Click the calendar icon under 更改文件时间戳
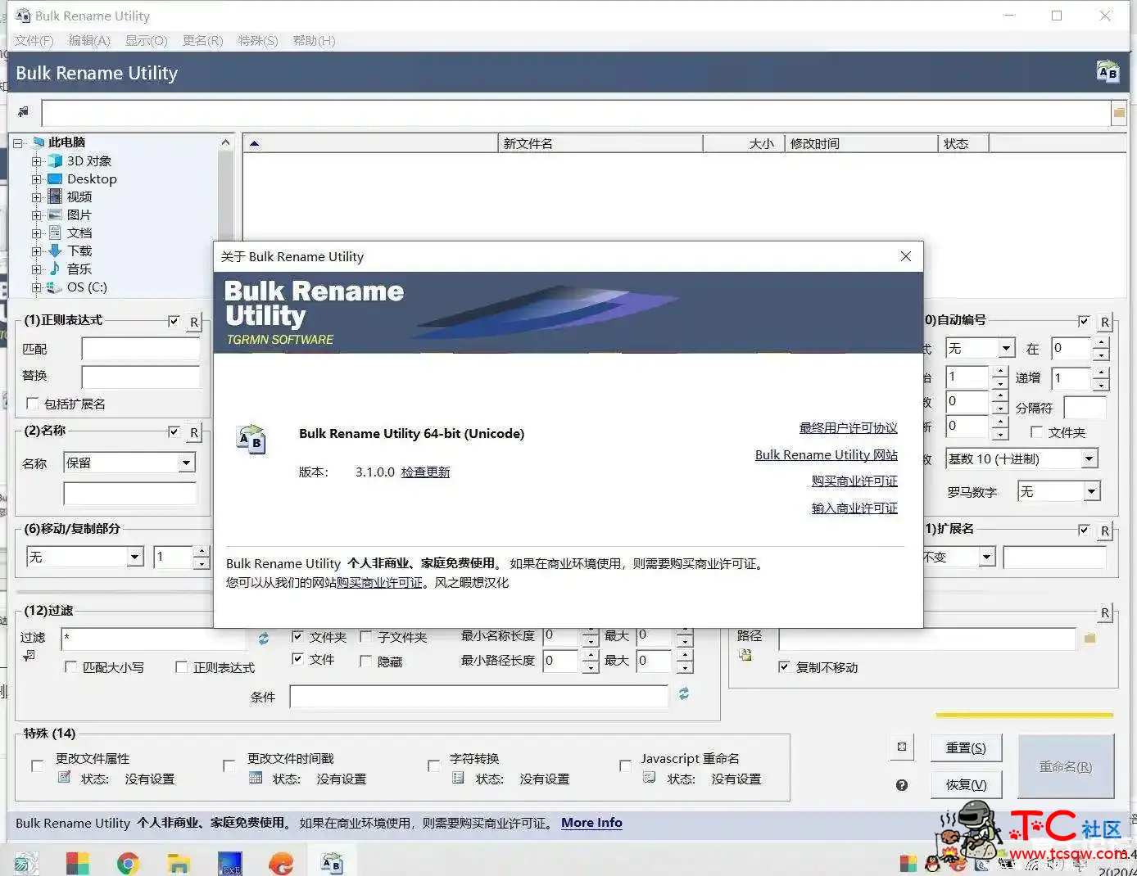This screenshot has width=1137, height=876. coord(256,778)
